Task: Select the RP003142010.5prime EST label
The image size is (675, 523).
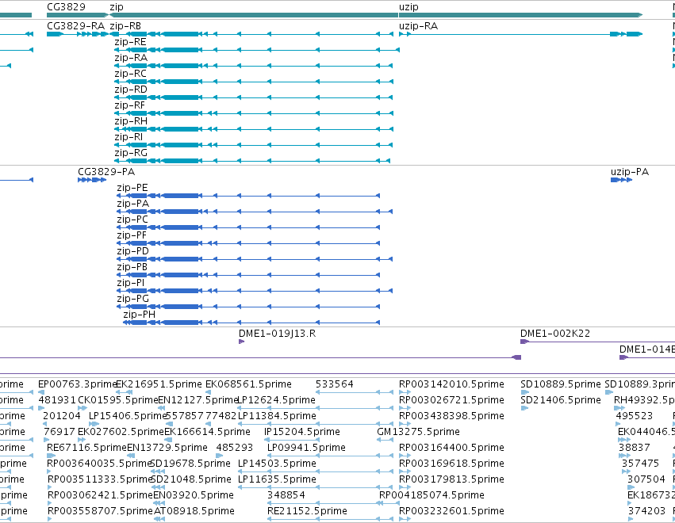Action: point(451,384)
